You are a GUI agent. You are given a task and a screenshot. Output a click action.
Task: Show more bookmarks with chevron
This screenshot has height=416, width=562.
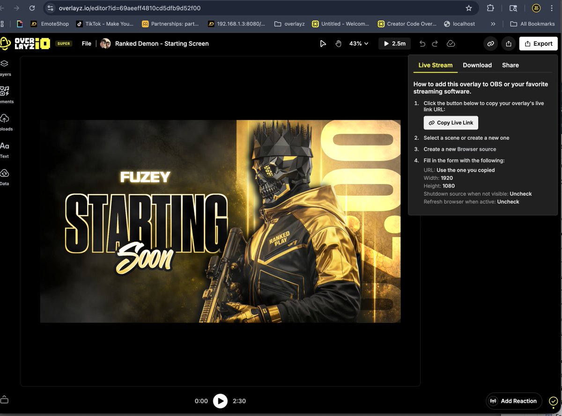tap(493, 24)
